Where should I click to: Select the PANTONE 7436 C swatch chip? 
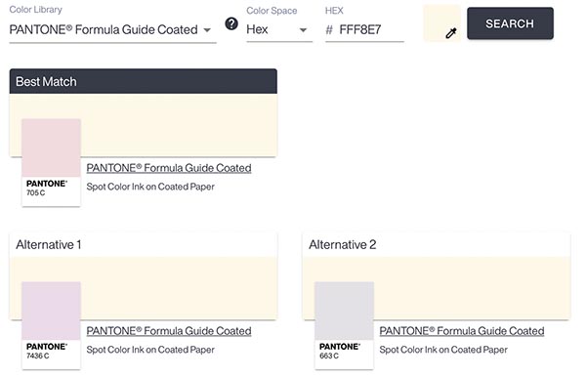pyautogui.click(x=51, y=325)
